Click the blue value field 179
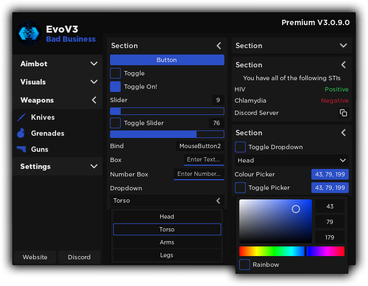 (x=330, y=237)
